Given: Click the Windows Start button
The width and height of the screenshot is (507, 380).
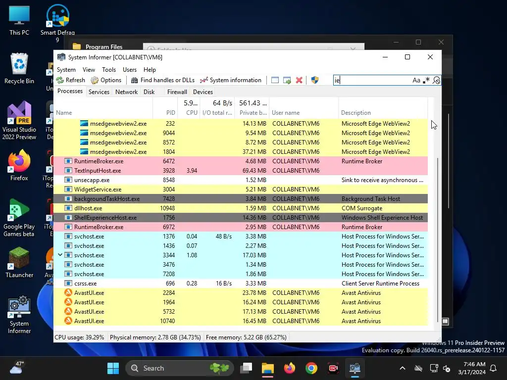Looking at the screenshot, I should click(113, 368).
